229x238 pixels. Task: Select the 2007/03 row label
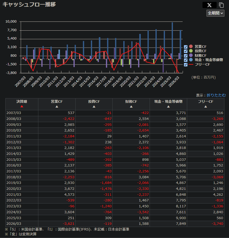coord(14,113)
